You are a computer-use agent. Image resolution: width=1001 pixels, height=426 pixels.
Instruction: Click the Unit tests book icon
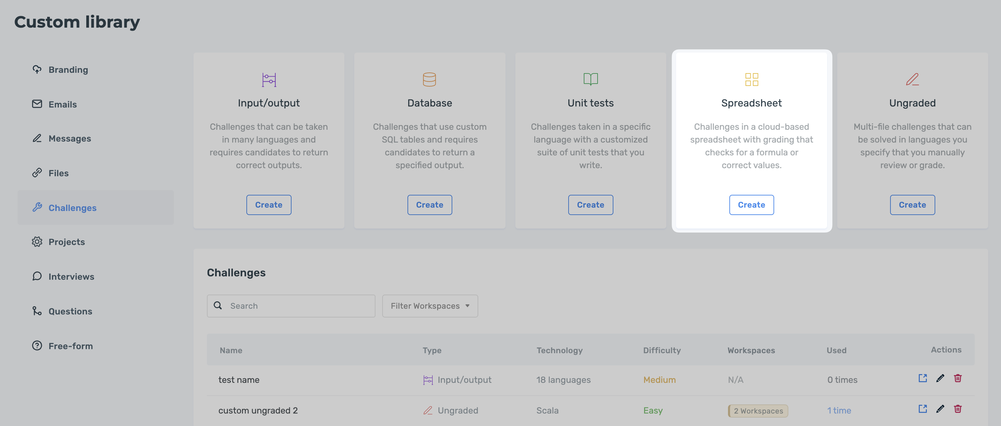[x=590, y=79]
